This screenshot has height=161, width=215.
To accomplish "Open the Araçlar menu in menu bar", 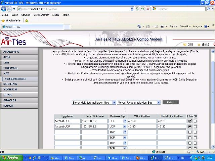I will (x=55, y=15).
